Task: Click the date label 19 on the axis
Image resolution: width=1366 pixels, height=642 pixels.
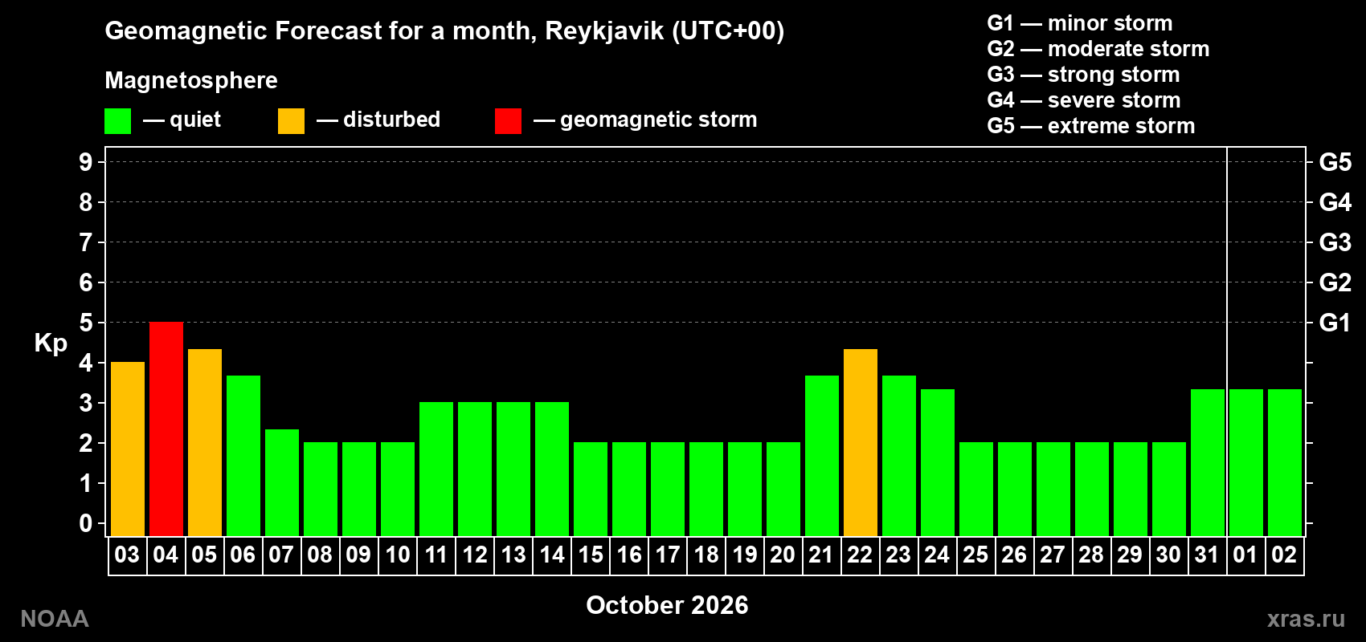Action: (745, 555)
